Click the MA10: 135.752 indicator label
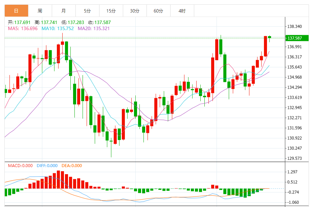 pyautogui.click(x=58, y=28)
